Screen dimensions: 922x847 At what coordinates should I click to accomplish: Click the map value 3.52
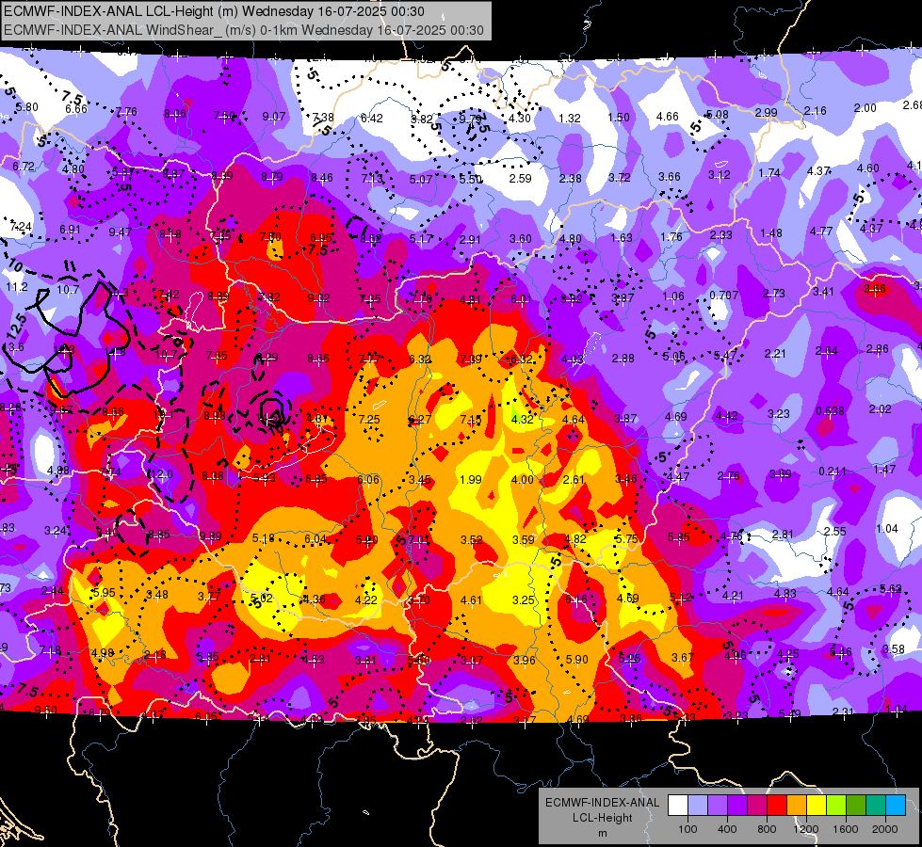(472, 539)
